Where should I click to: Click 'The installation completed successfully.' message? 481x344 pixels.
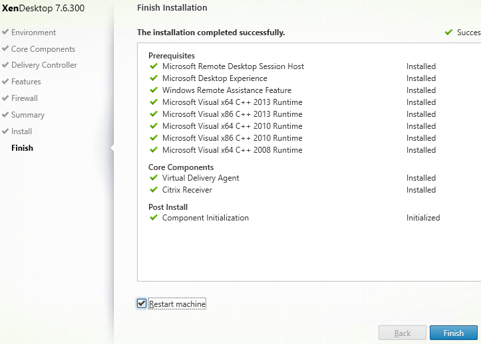(x=211, y=33)
